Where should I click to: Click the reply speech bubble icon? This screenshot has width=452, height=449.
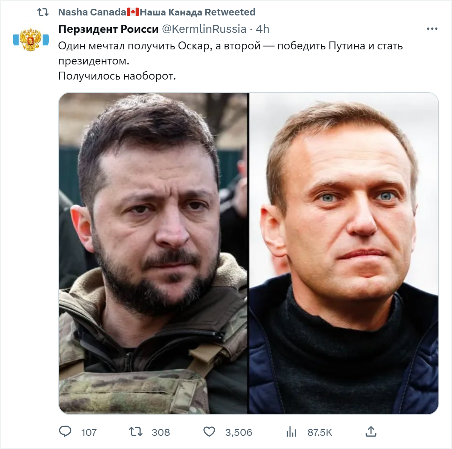click(65, 432)
